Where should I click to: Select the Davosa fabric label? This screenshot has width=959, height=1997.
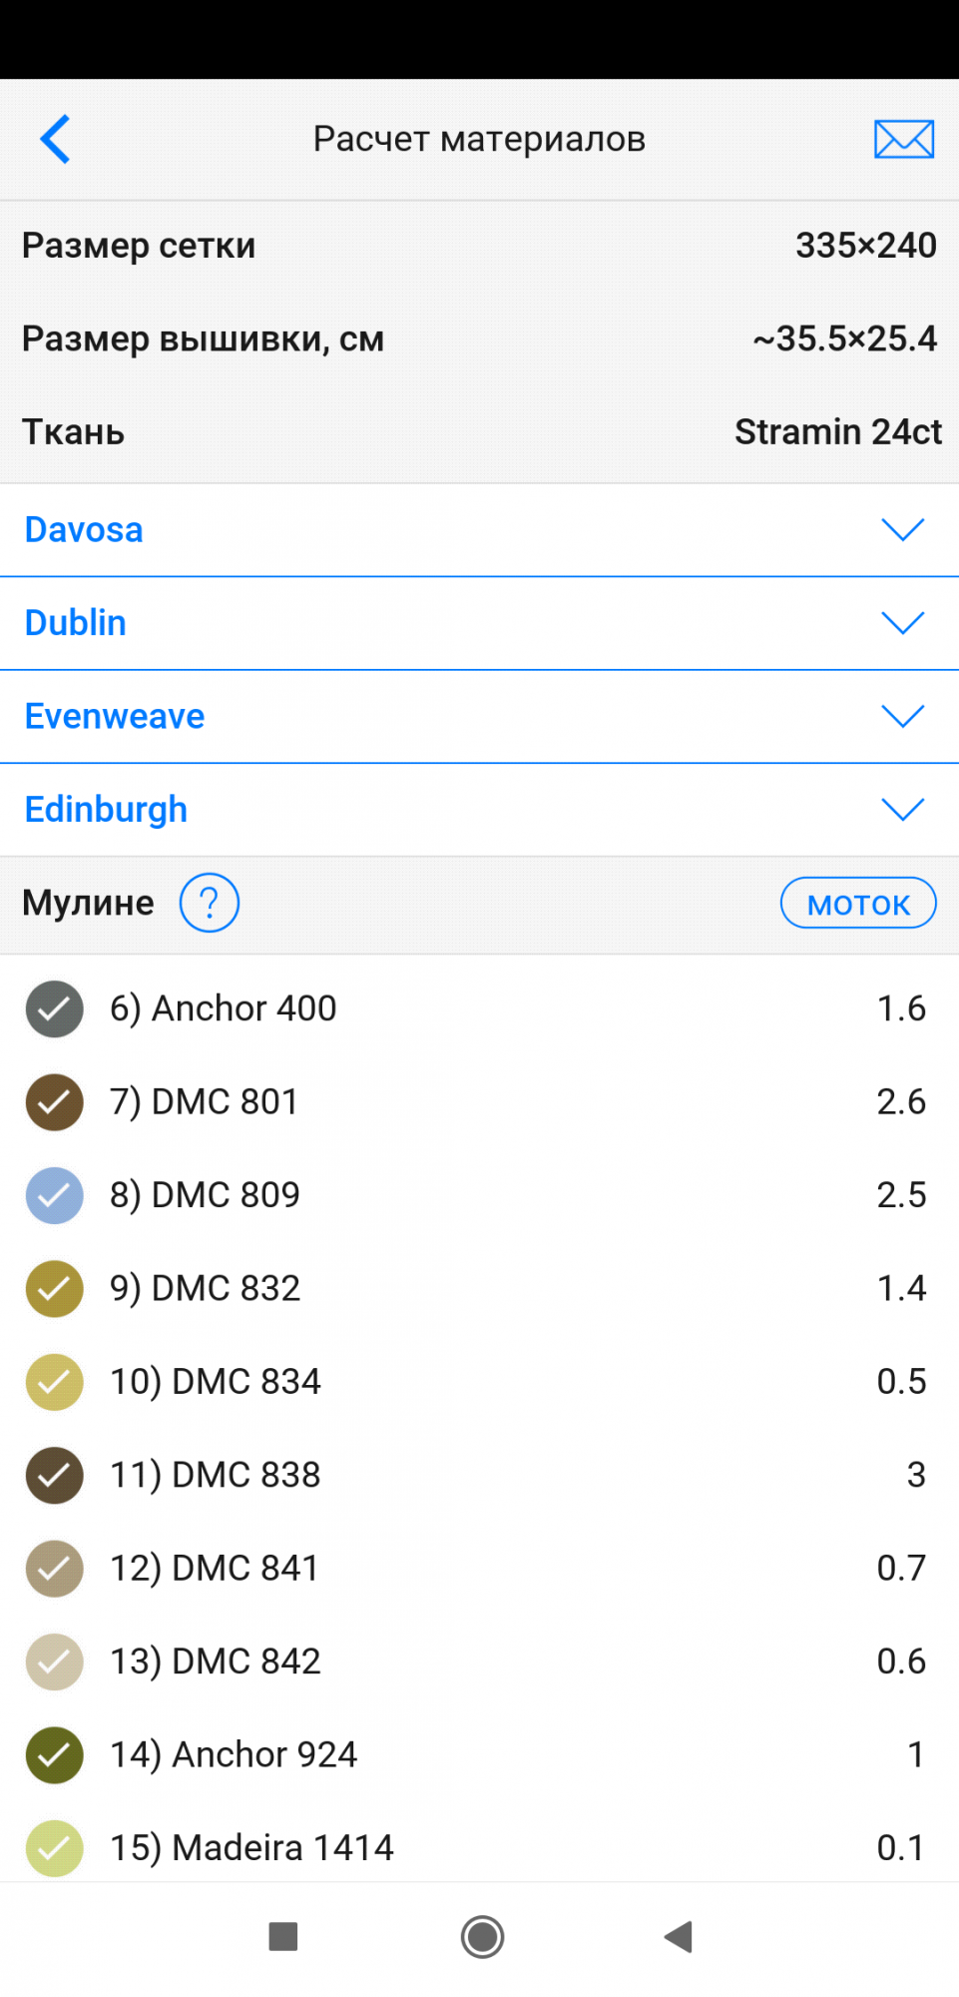pyautogui.click(x=84, y=529)
